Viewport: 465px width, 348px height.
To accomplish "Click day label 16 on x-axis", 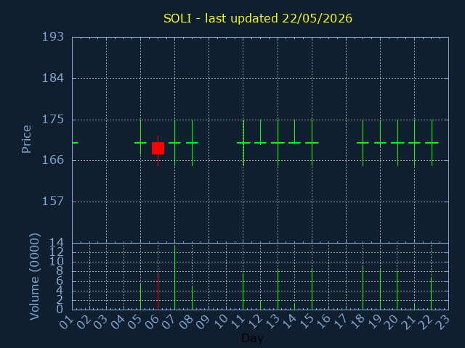I will tap(323, 321).
